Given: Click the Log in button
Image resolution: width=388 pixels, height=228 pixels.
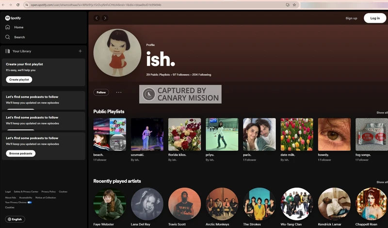Looking at the screenshot, I should (x=375, y=18).
